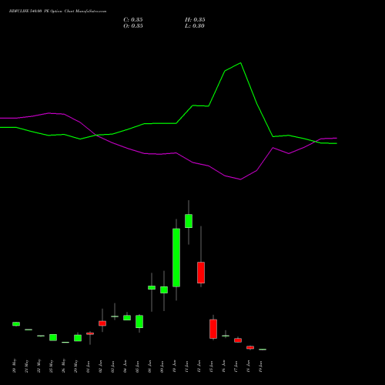Viewport: 385px width, 385px height.
Task: Select the green candlestick above 08 Jun
Action: point(152,287)
